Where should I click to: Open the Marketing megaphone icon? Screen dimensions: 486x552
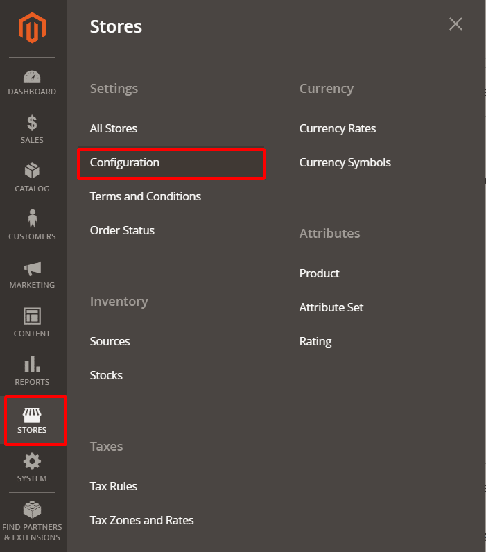(33, 268)
